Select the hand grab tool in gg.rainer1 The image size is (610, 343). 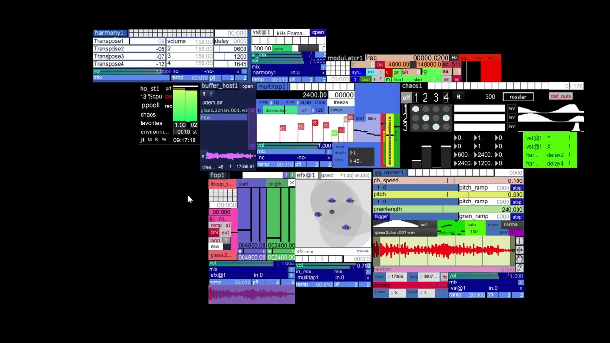pyautogui.click(x=519, y=259)
